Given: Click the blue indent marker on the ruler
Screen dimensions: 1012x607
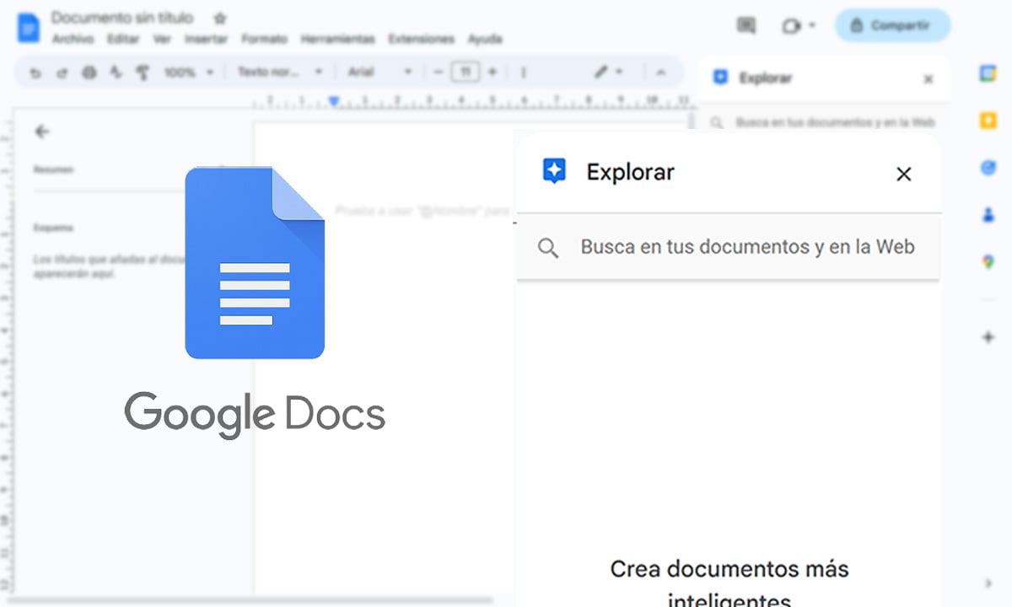Looking at the screenshot, I should (x=334, y=101).
